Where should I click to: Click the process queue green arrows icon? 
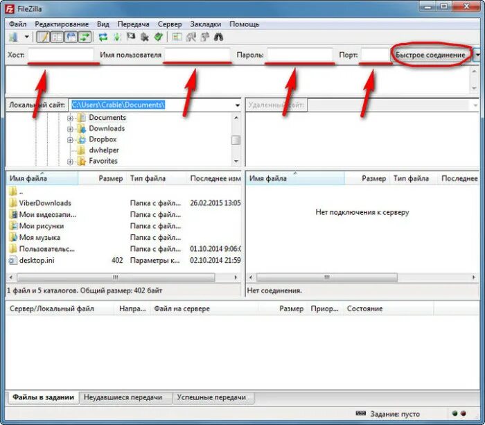[x=117, y=37]
